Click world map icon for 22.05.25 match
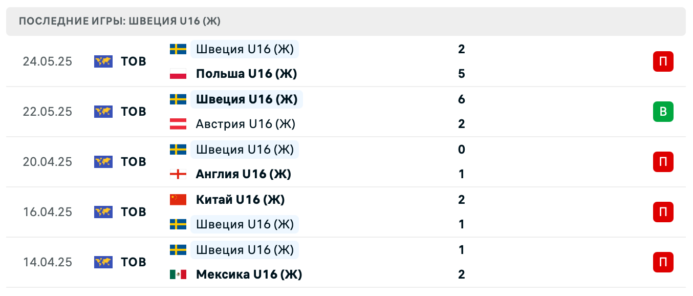693x296 pixels. point(103,112)
